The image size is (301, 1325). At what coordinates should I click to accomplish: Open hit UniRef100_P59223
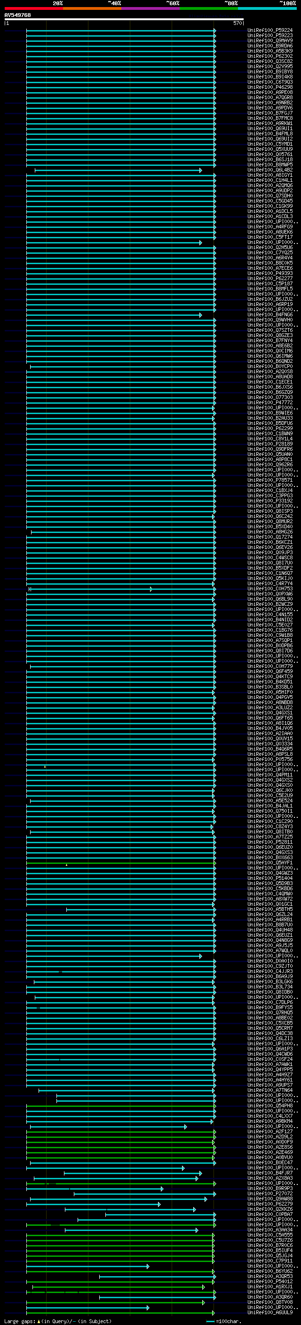[x=270, y=36]
